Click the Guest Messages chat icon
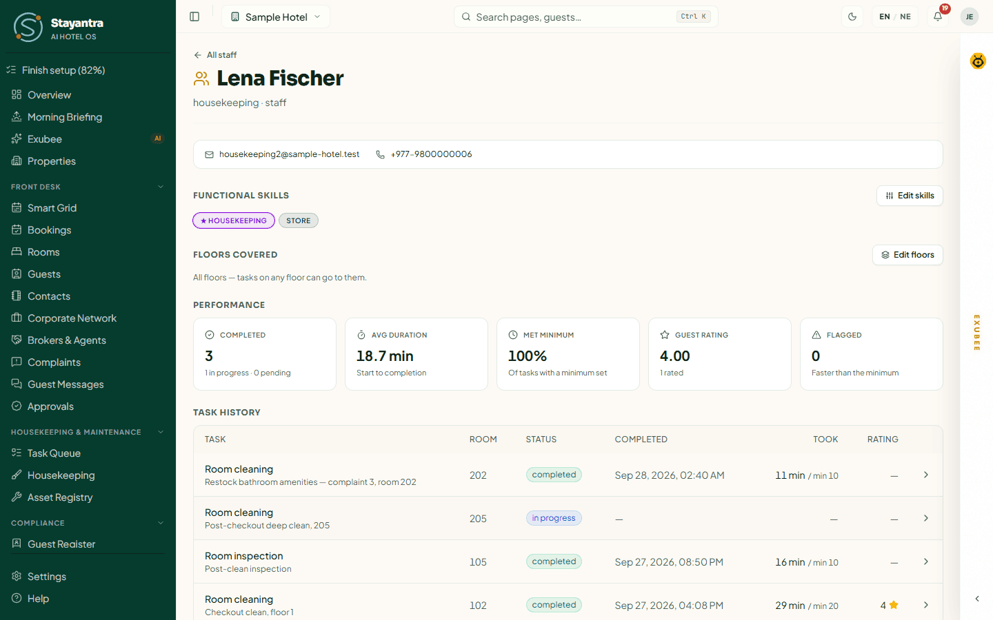Image resolution: width=993 pixels, height=620 pixels. (17, 384)
